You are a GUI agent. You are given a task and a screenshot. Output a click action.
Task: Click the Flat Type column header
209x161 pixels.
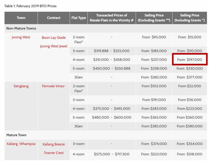tap(78, 18)
